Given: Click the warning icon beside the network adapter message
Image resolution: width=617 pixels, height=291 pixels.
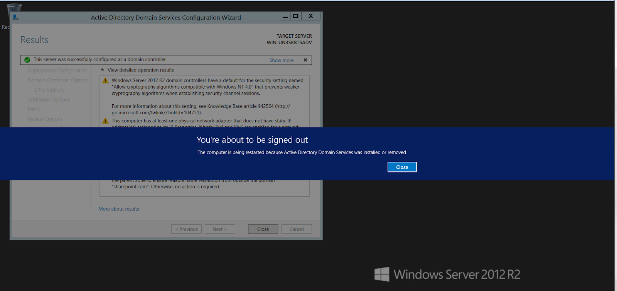Looking at the screenshot, I should click(105, 121).
